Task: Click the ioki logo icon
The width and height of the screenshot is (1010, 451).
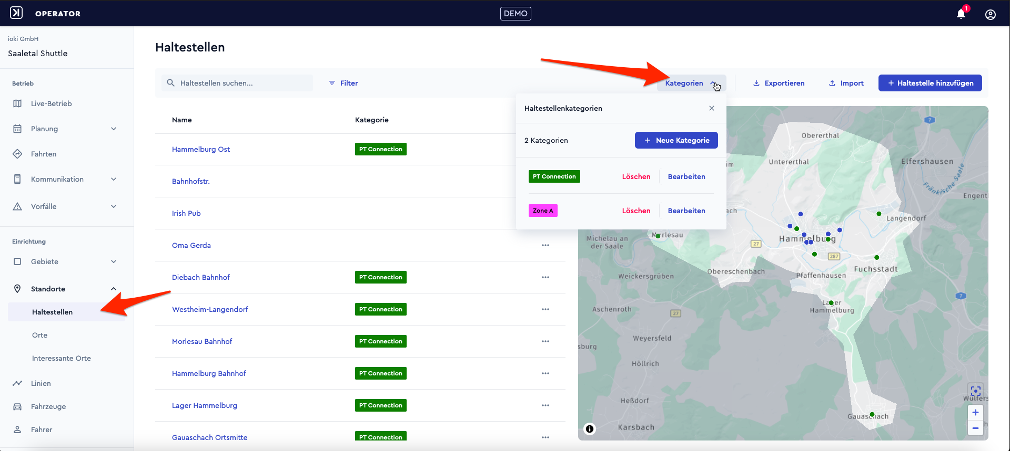Action: pos(17,13)
